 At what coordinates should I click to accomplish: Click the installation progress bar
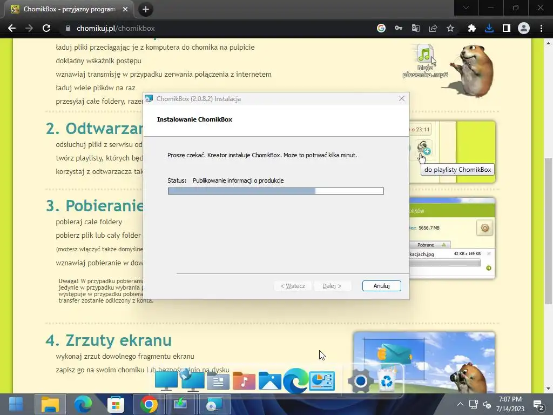(x=276, y=191)
